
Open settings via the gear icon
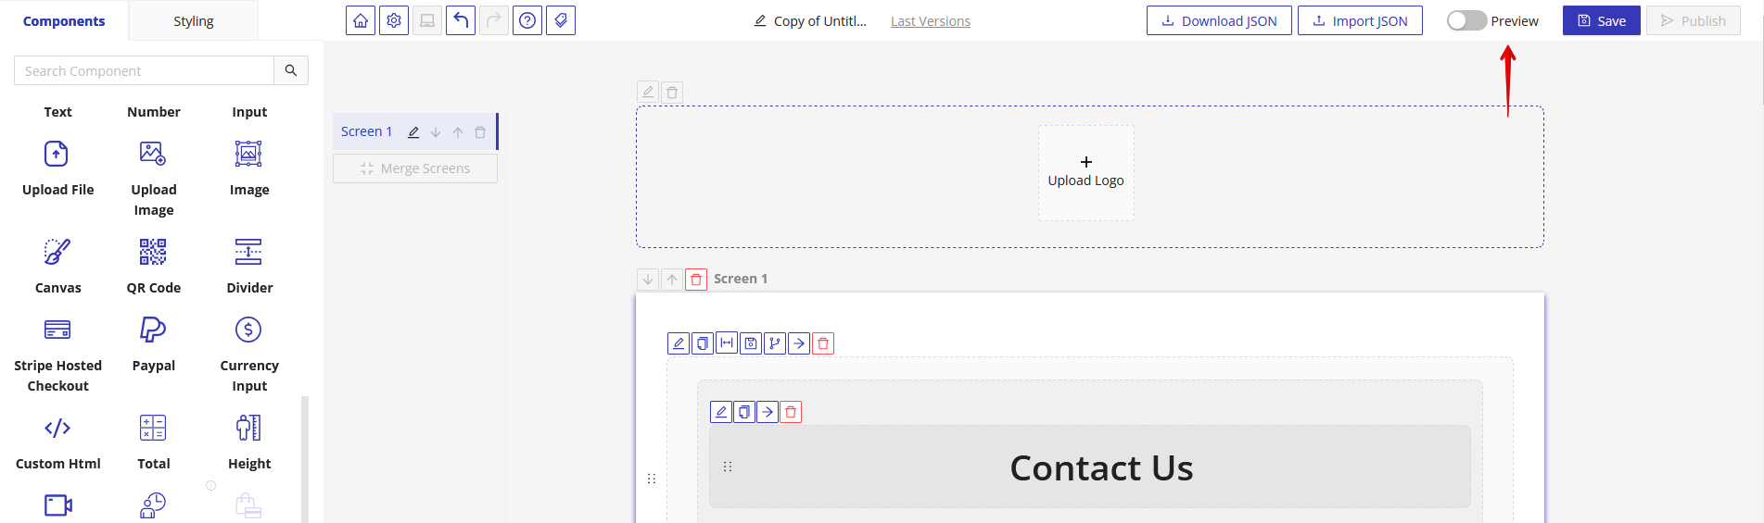point(394,20)
